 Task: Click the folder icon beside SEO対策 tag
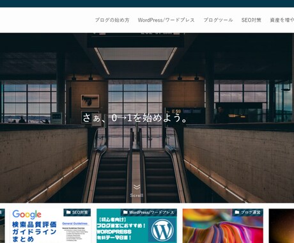point(68,212)
